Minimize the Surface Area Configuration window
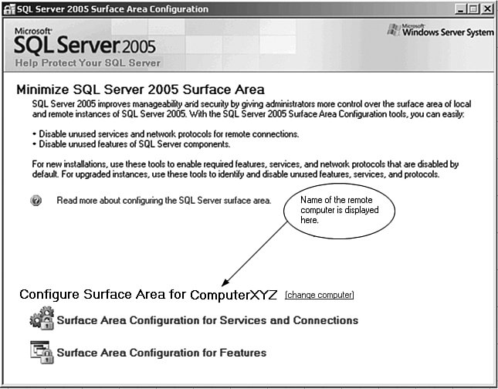Viewport: 498px width, 389px height. 460,9
